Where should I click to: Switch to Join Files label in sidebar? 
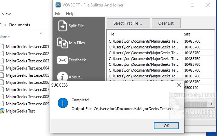(x=77, y=43)
